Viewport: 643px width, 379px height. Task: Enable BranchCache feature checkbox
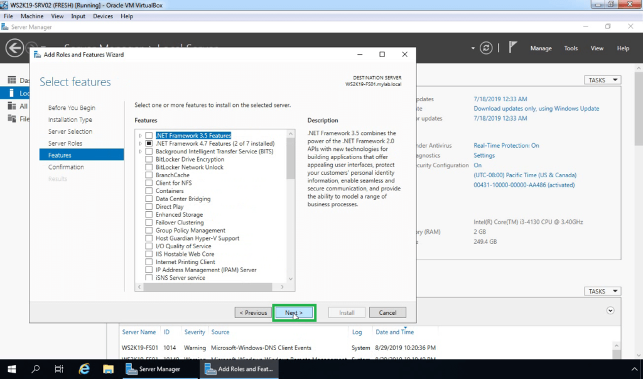coord(149,175)
